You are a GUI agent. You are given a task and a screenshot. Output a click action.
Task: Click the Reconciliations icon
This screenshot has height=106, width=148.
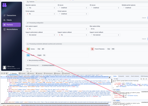(4, 29)
